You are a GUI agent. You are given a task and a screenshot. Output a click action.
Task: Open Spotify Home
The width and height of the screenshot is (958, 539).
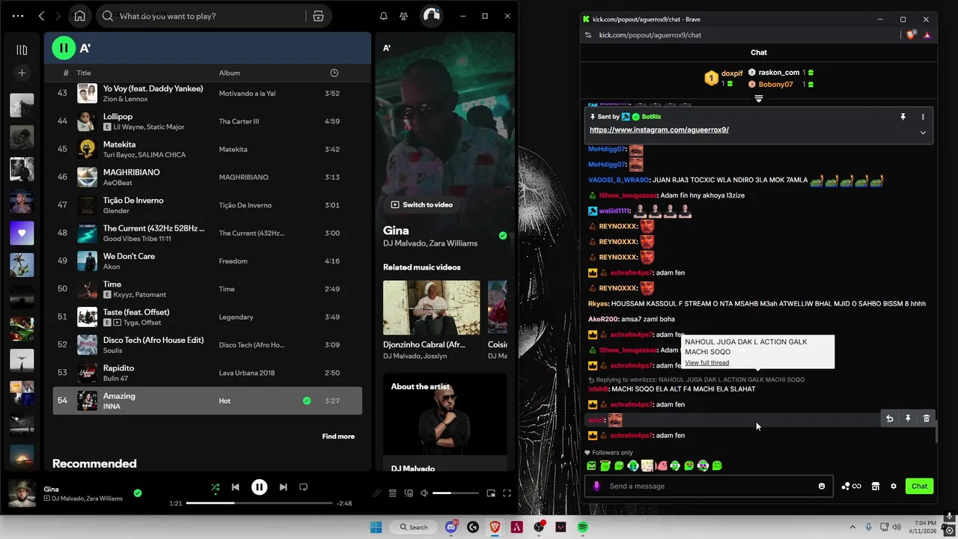(x=79, y=16)
